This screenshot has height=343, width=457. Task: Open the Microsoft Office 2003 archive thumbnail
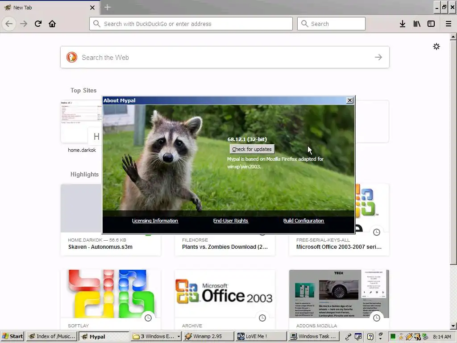(225, 294)
